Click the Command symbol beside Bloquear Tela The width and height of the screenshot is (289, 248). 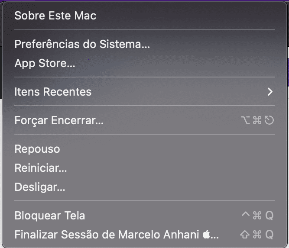coord(257,216)
